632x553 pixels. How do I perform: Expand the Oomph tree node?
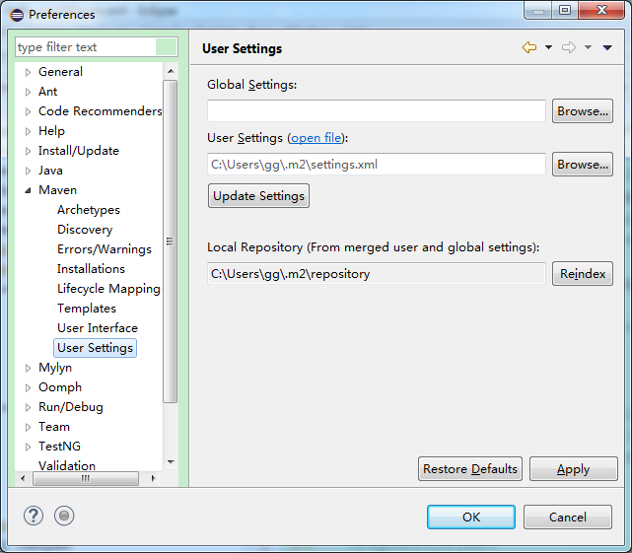pos(28,387)
